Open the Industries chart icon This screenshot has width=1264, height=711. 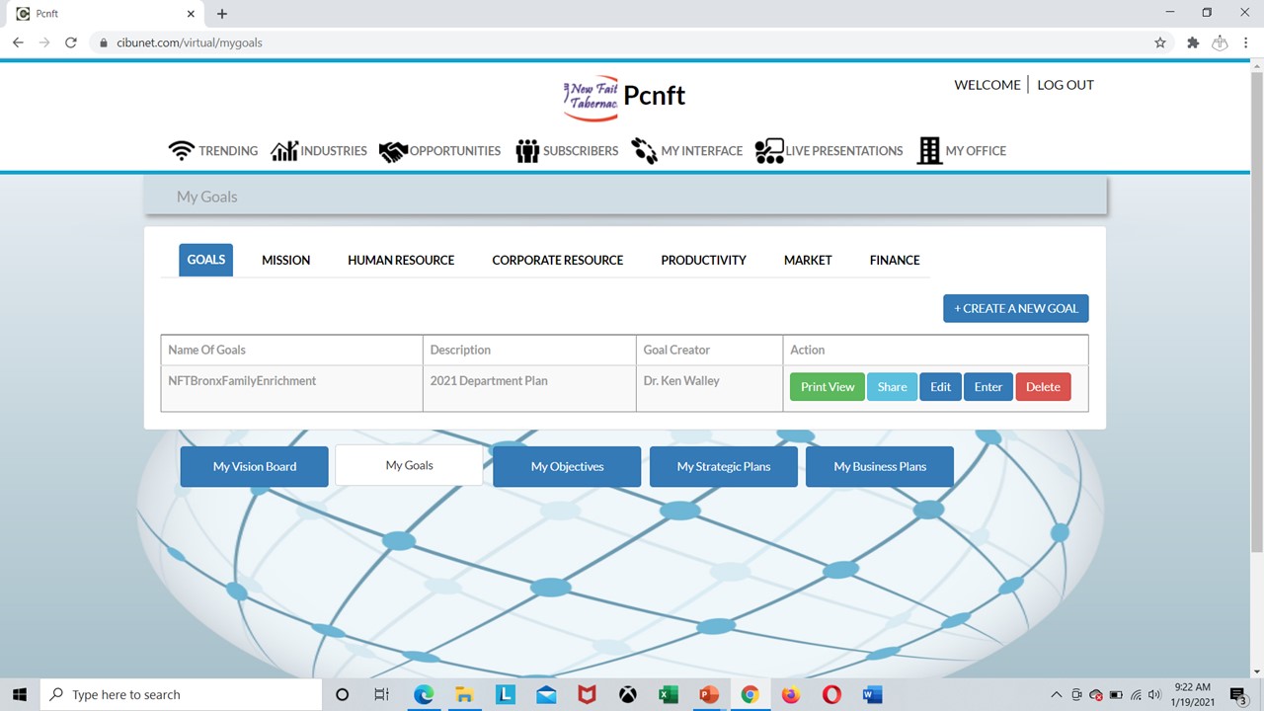tap(284, 151)
